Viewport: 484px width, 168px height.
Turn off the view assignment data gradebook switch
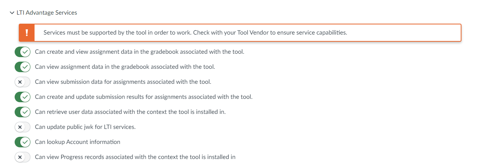(23, 67)
